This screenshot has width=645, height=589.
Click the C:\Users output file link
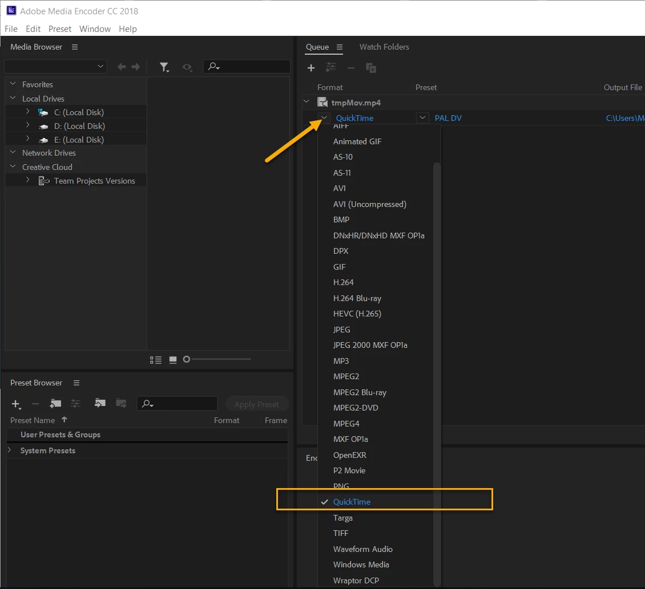click(x=625, y=118)
